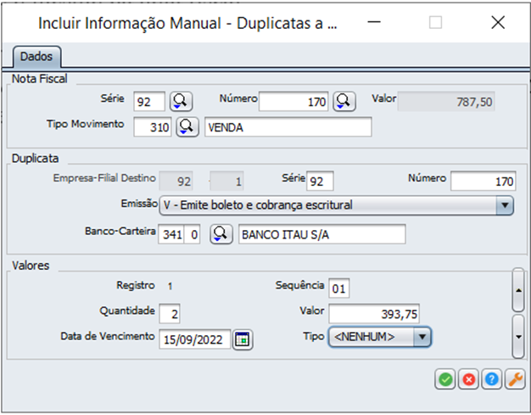This screenshot has height=415, width=531.
Task: Click the Duplicata Número field with 170
Action: [x=483, y=181]
